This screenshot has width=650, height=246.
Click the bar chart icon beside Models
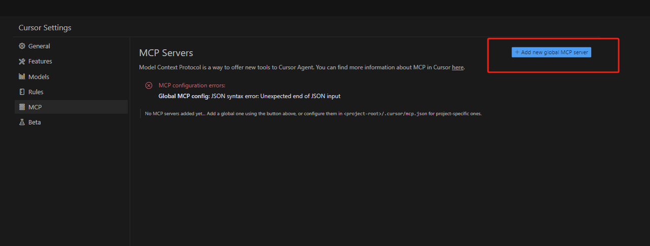click(x=22, y=77)
